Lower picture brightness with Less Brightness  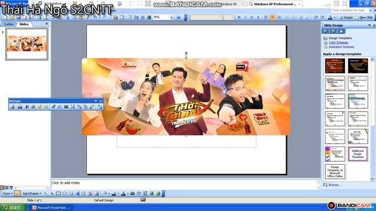[46, 107]
